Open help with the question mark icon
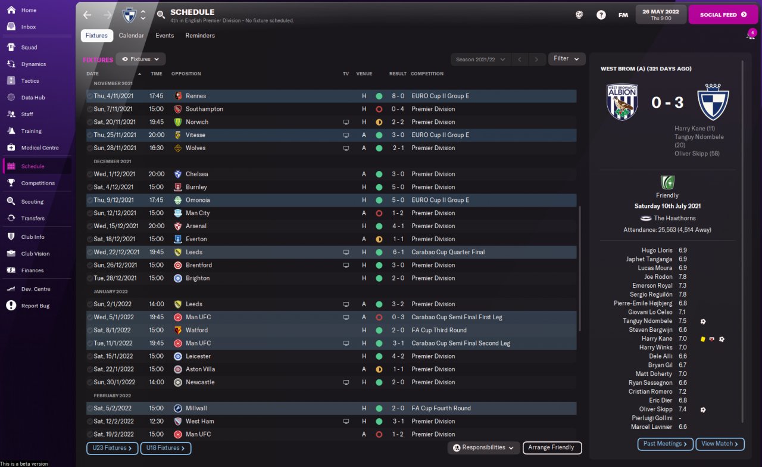The height and width of the screenshot is (467, 762). [601, 15]
